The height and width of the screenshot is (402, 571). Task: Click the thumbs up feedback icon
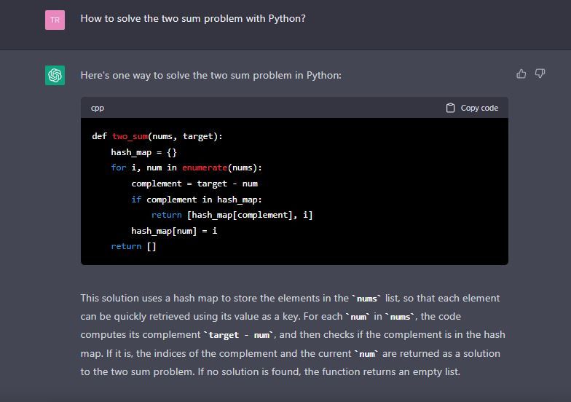521,74
